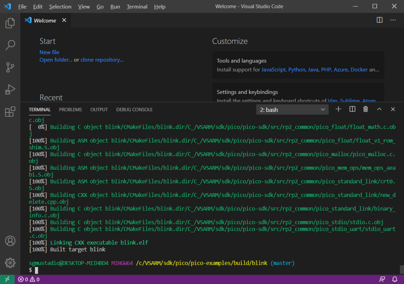Open the Extensions marketplace icon
The height and width of the screenshot is (284, 404).
coord(10,112)
